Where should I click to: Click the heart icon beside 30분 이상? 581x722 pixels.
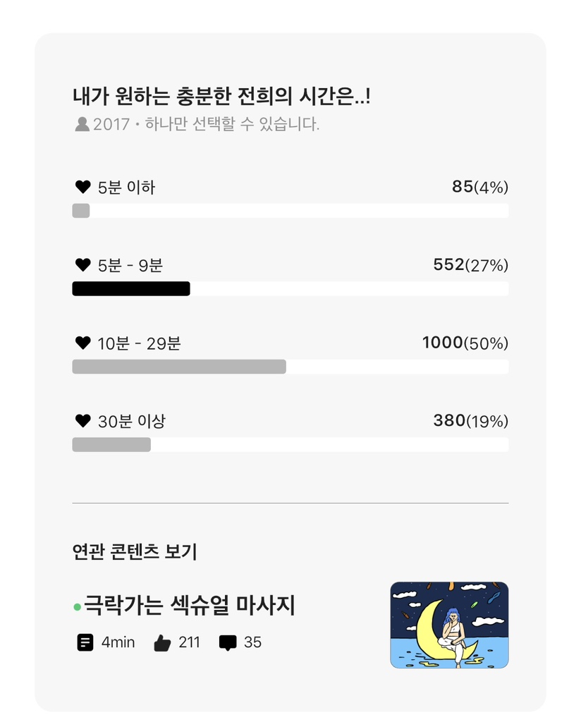[82, 421]
